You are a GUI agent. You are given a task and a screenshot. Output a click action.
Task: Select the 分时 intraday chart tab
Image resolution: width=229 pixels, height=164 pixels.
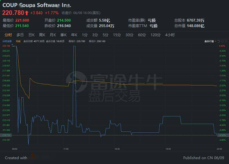click(8, 35)
